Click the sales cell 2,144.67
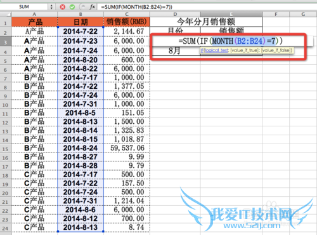The height and width of the screenshot is (235, 317). pyautogui.click(x=127, y=32)
